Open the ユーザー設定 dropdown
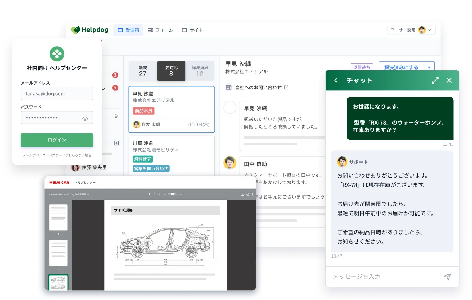The width and height of the screenshot is (472, 300). click(x=411, y=30)
